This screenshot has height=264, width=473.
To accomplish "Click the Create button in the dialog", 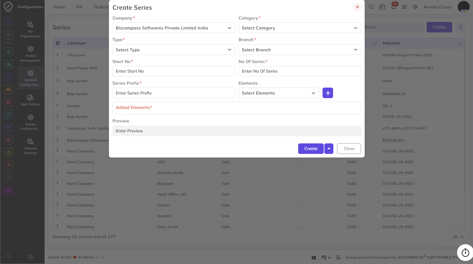I will pos(311,148).
